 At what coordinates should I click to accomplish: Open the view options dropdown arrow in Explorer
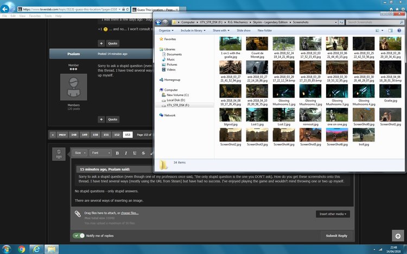(383, 30)
